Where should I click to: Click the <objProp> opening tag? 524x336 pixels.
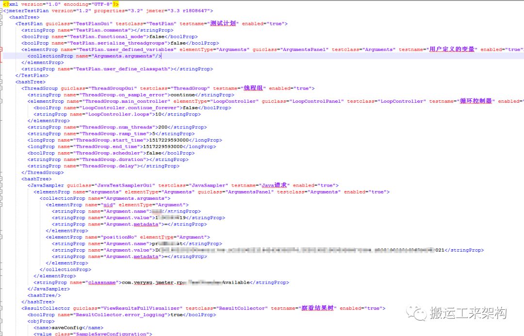[x=41, y=321]
